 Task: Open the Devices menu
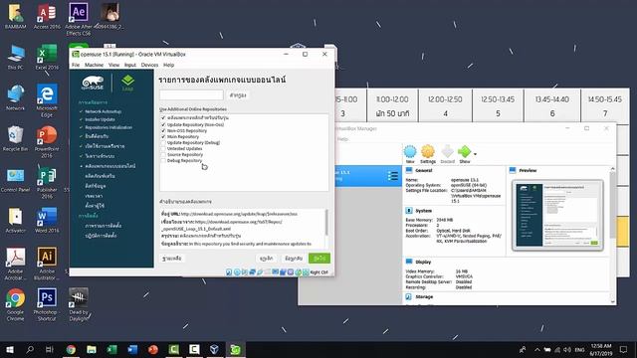point(149,65)
